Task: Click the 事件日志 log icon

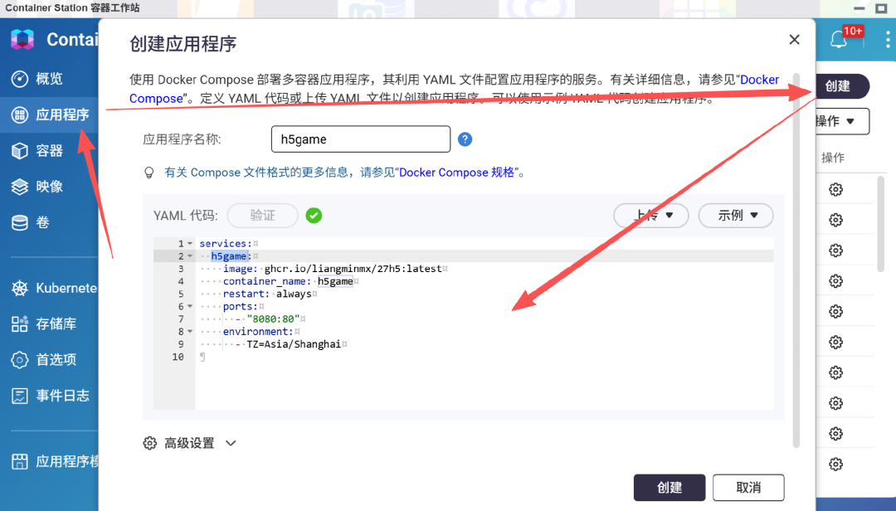Action: tap(19, 396)
